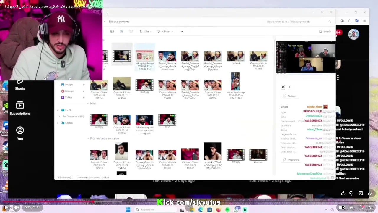This screenshot has height=213, width=378.
Task: Click the preview play icon in details pane
Action: [x=283, y=87]
